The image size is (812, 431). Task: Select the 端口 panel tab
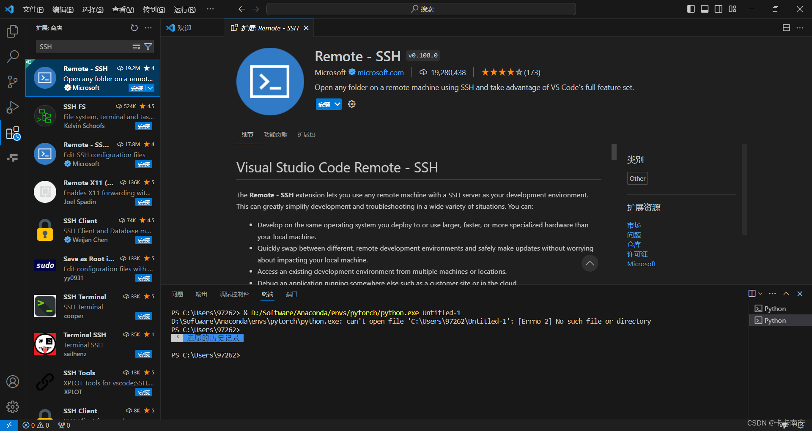292,294
